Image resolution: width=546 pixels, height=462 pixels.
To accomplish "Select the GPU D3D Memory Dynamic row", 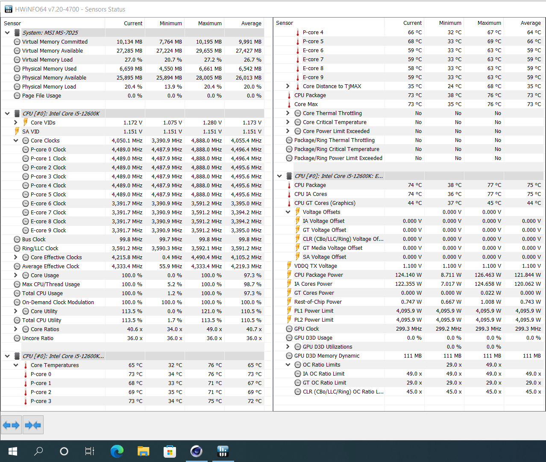I will [x=408, y=355].
